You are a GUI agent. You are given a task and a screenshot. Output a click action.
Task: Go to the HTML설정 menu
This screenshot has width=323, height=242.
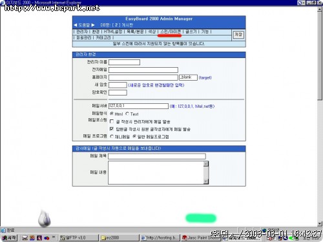click(113, 32)
